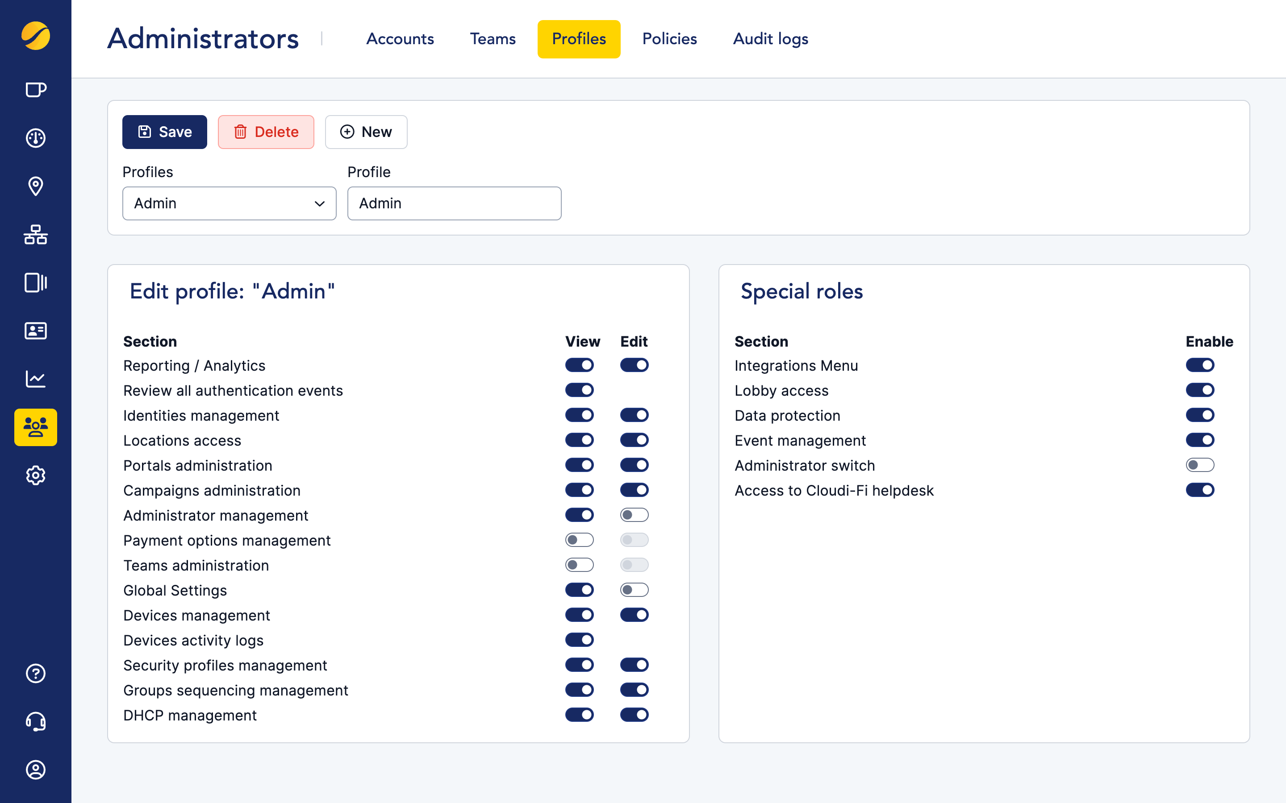Enable the Administrator switch special role
This screenshot has height=803, width=1286.
pos(1200,465)
